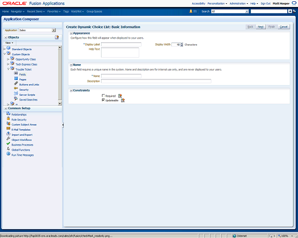Click the Custom Subject Areas icon
Image resolution: width=298 pixels, height=238 pixels.
(x=8, y=123)
